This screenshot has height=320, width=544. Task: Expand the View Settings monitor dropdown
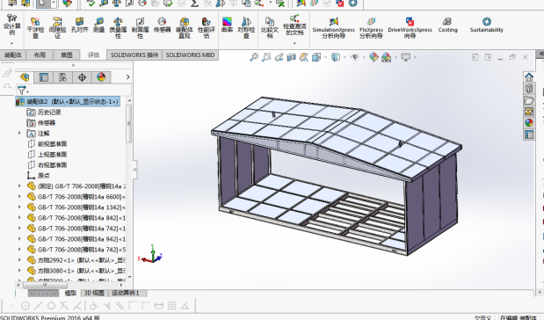coord(415,57)
